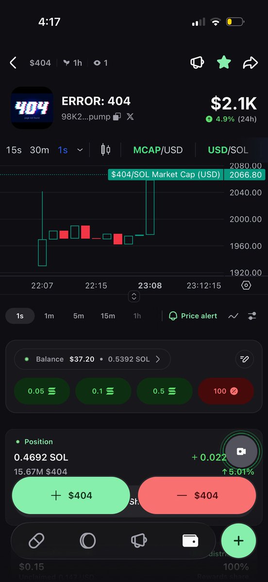
Task: Go back using the left arrow
Action: coord(13,63)
